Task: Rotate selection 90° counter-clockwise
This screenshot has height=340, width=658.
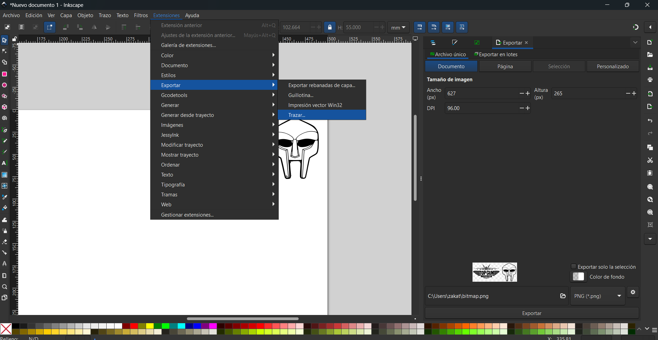Action: [66, 27]
